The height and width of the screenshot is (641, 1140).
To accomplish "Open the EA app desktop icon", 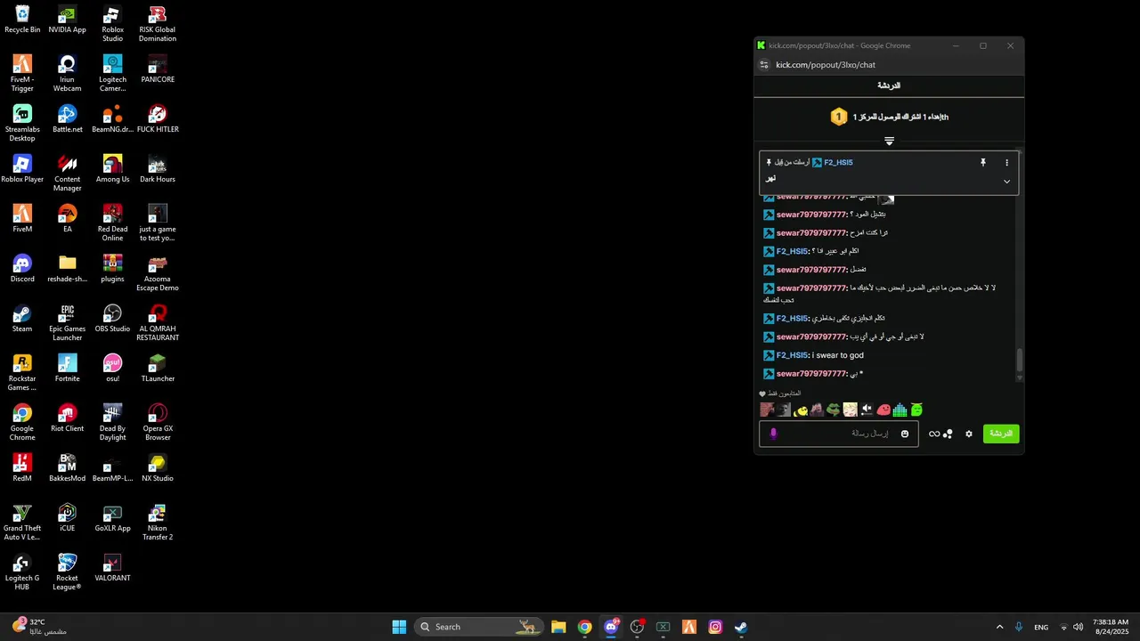I will [67, 219].
